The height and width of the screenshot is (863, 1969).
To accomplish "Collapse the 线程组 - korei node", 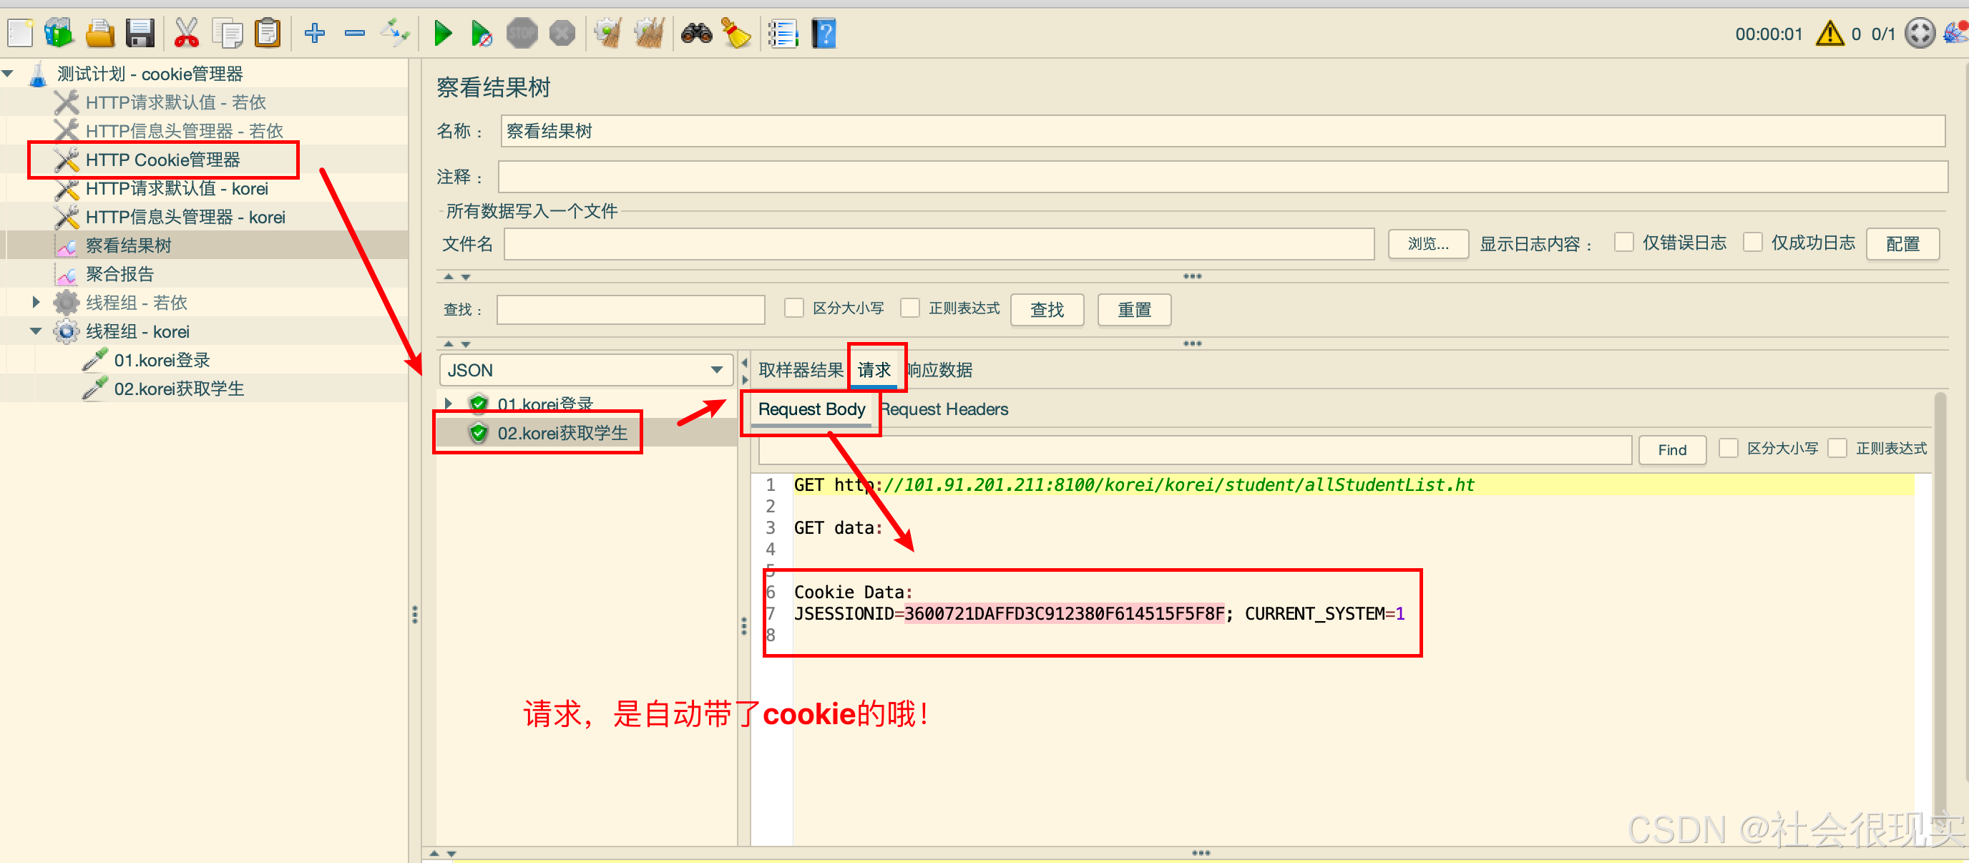I will click(36, 331).
